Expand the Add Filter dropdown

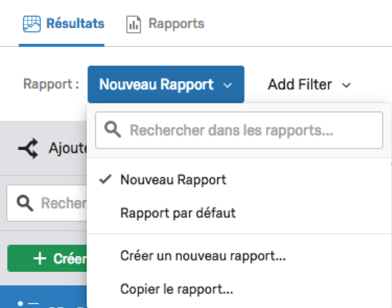[309, 85]
